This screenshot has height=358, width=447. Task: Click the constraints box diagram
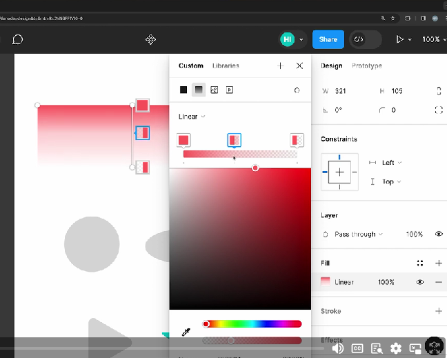(339, 172)
